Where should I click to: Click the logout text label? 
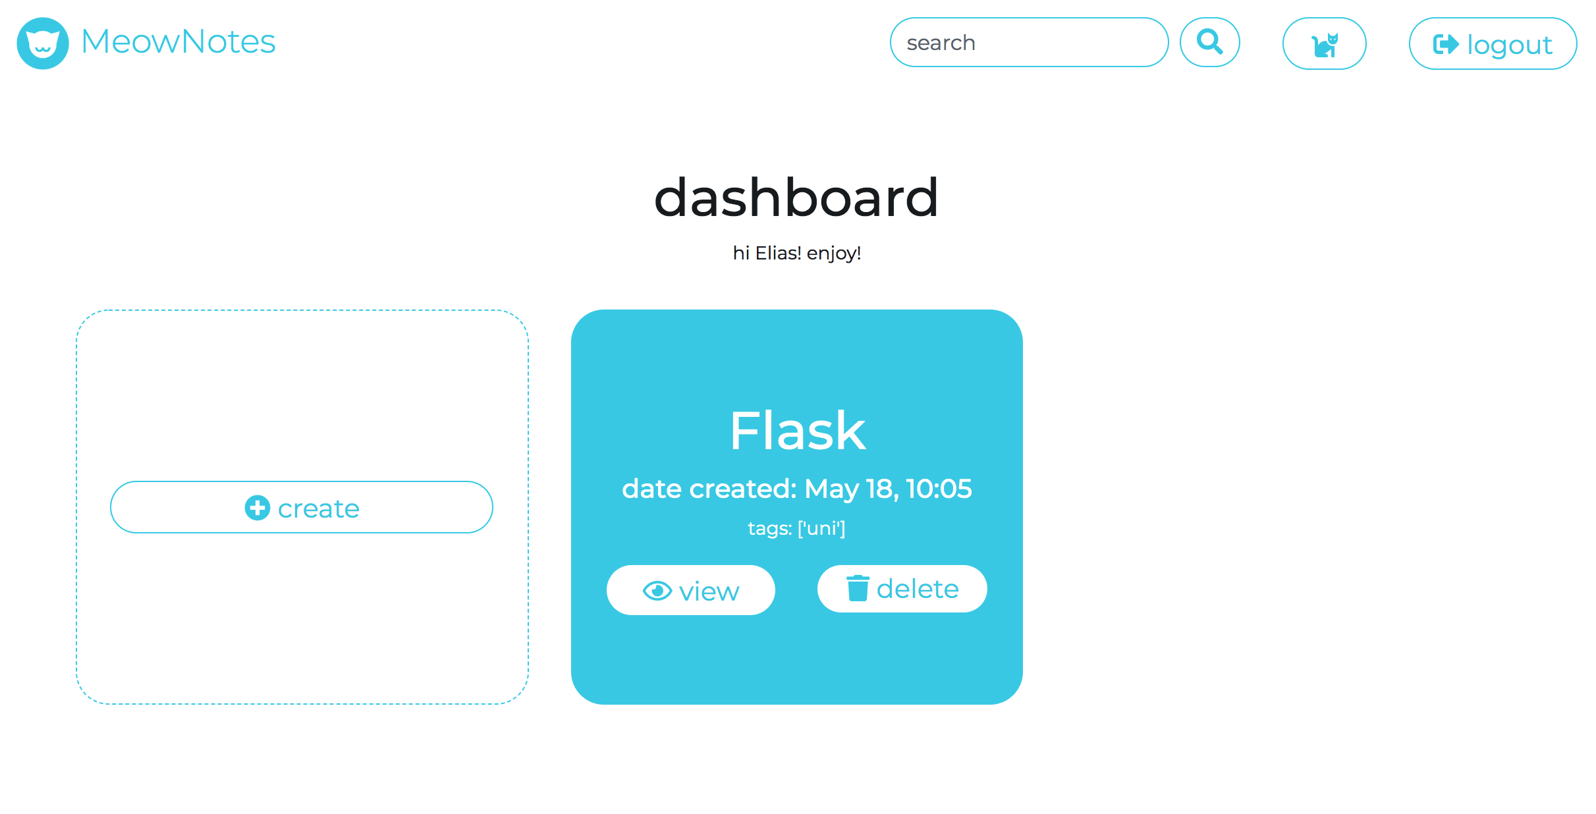click(x=1509, y=45)
